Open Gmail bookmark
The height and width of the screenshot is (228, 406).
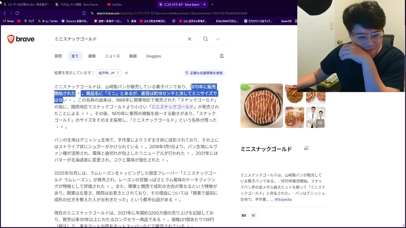[8, 21]
